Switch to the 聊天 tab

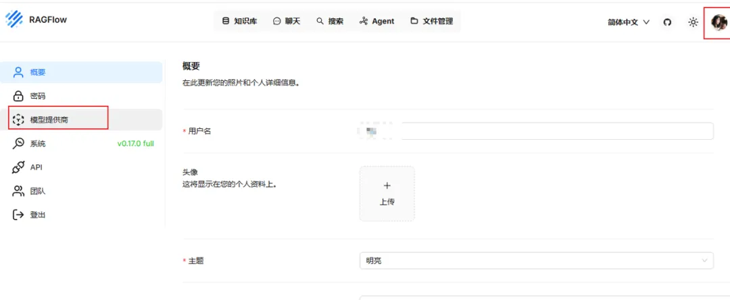pos(287,21)
